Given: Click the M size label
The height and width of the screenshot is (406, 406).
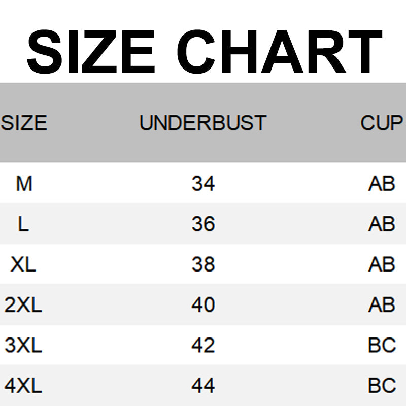Looking at the screenshot, I should coord(24,183).
